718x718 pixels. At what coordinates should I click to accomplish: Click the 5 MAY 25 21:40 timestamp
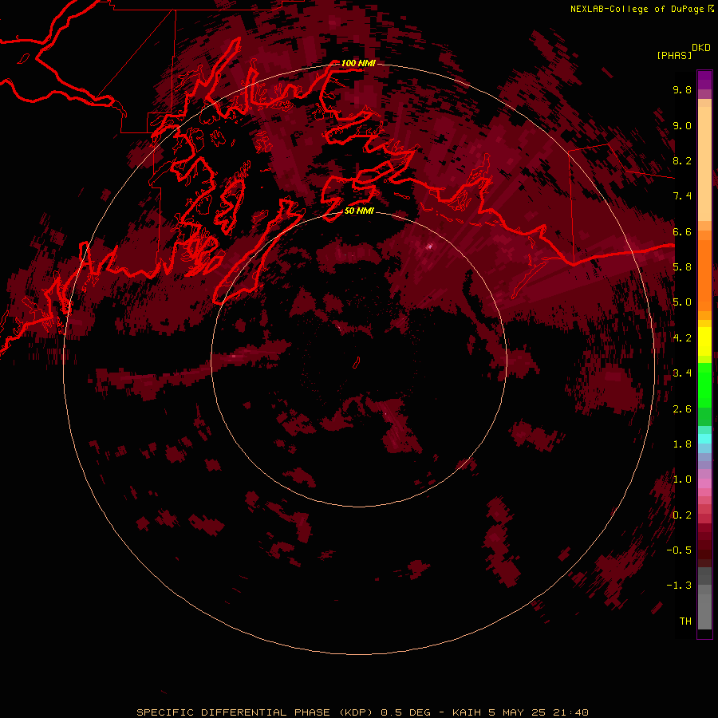[x=538, y=712]
